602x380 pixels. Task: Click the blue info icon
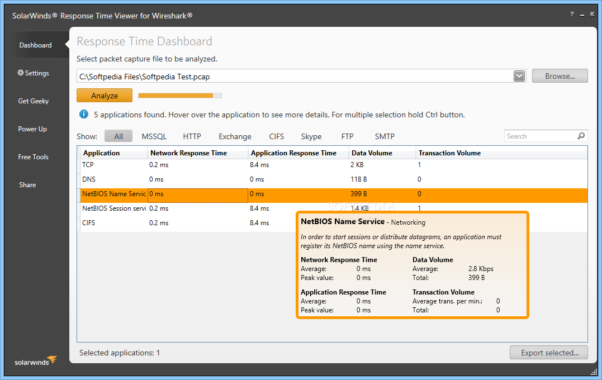(84, 114)
